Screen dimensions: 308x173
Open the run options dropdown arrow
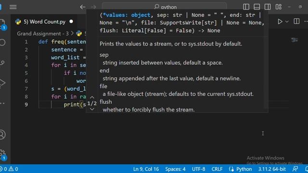[x=287, y=22]
